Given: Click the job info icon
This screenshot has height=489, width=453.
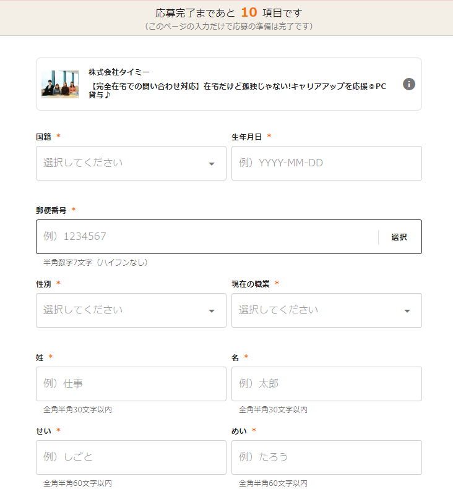Looking at the screenshot, I should (408, 84).
